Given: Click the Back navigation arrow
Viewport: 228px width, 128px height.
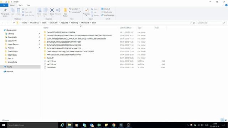Looking at the screenshot, I should pos(3,23).
